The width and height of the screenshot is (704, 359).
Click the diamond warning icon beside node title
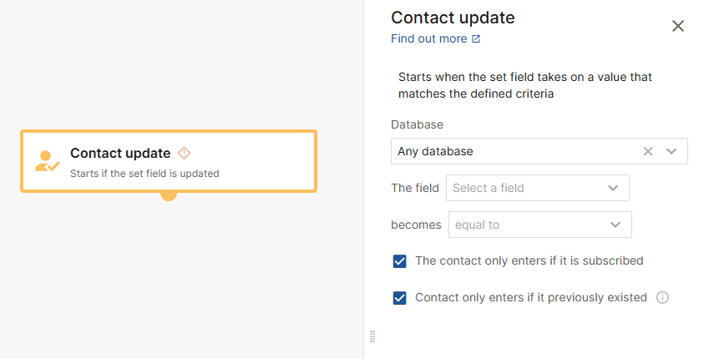(x=185, y=153)
